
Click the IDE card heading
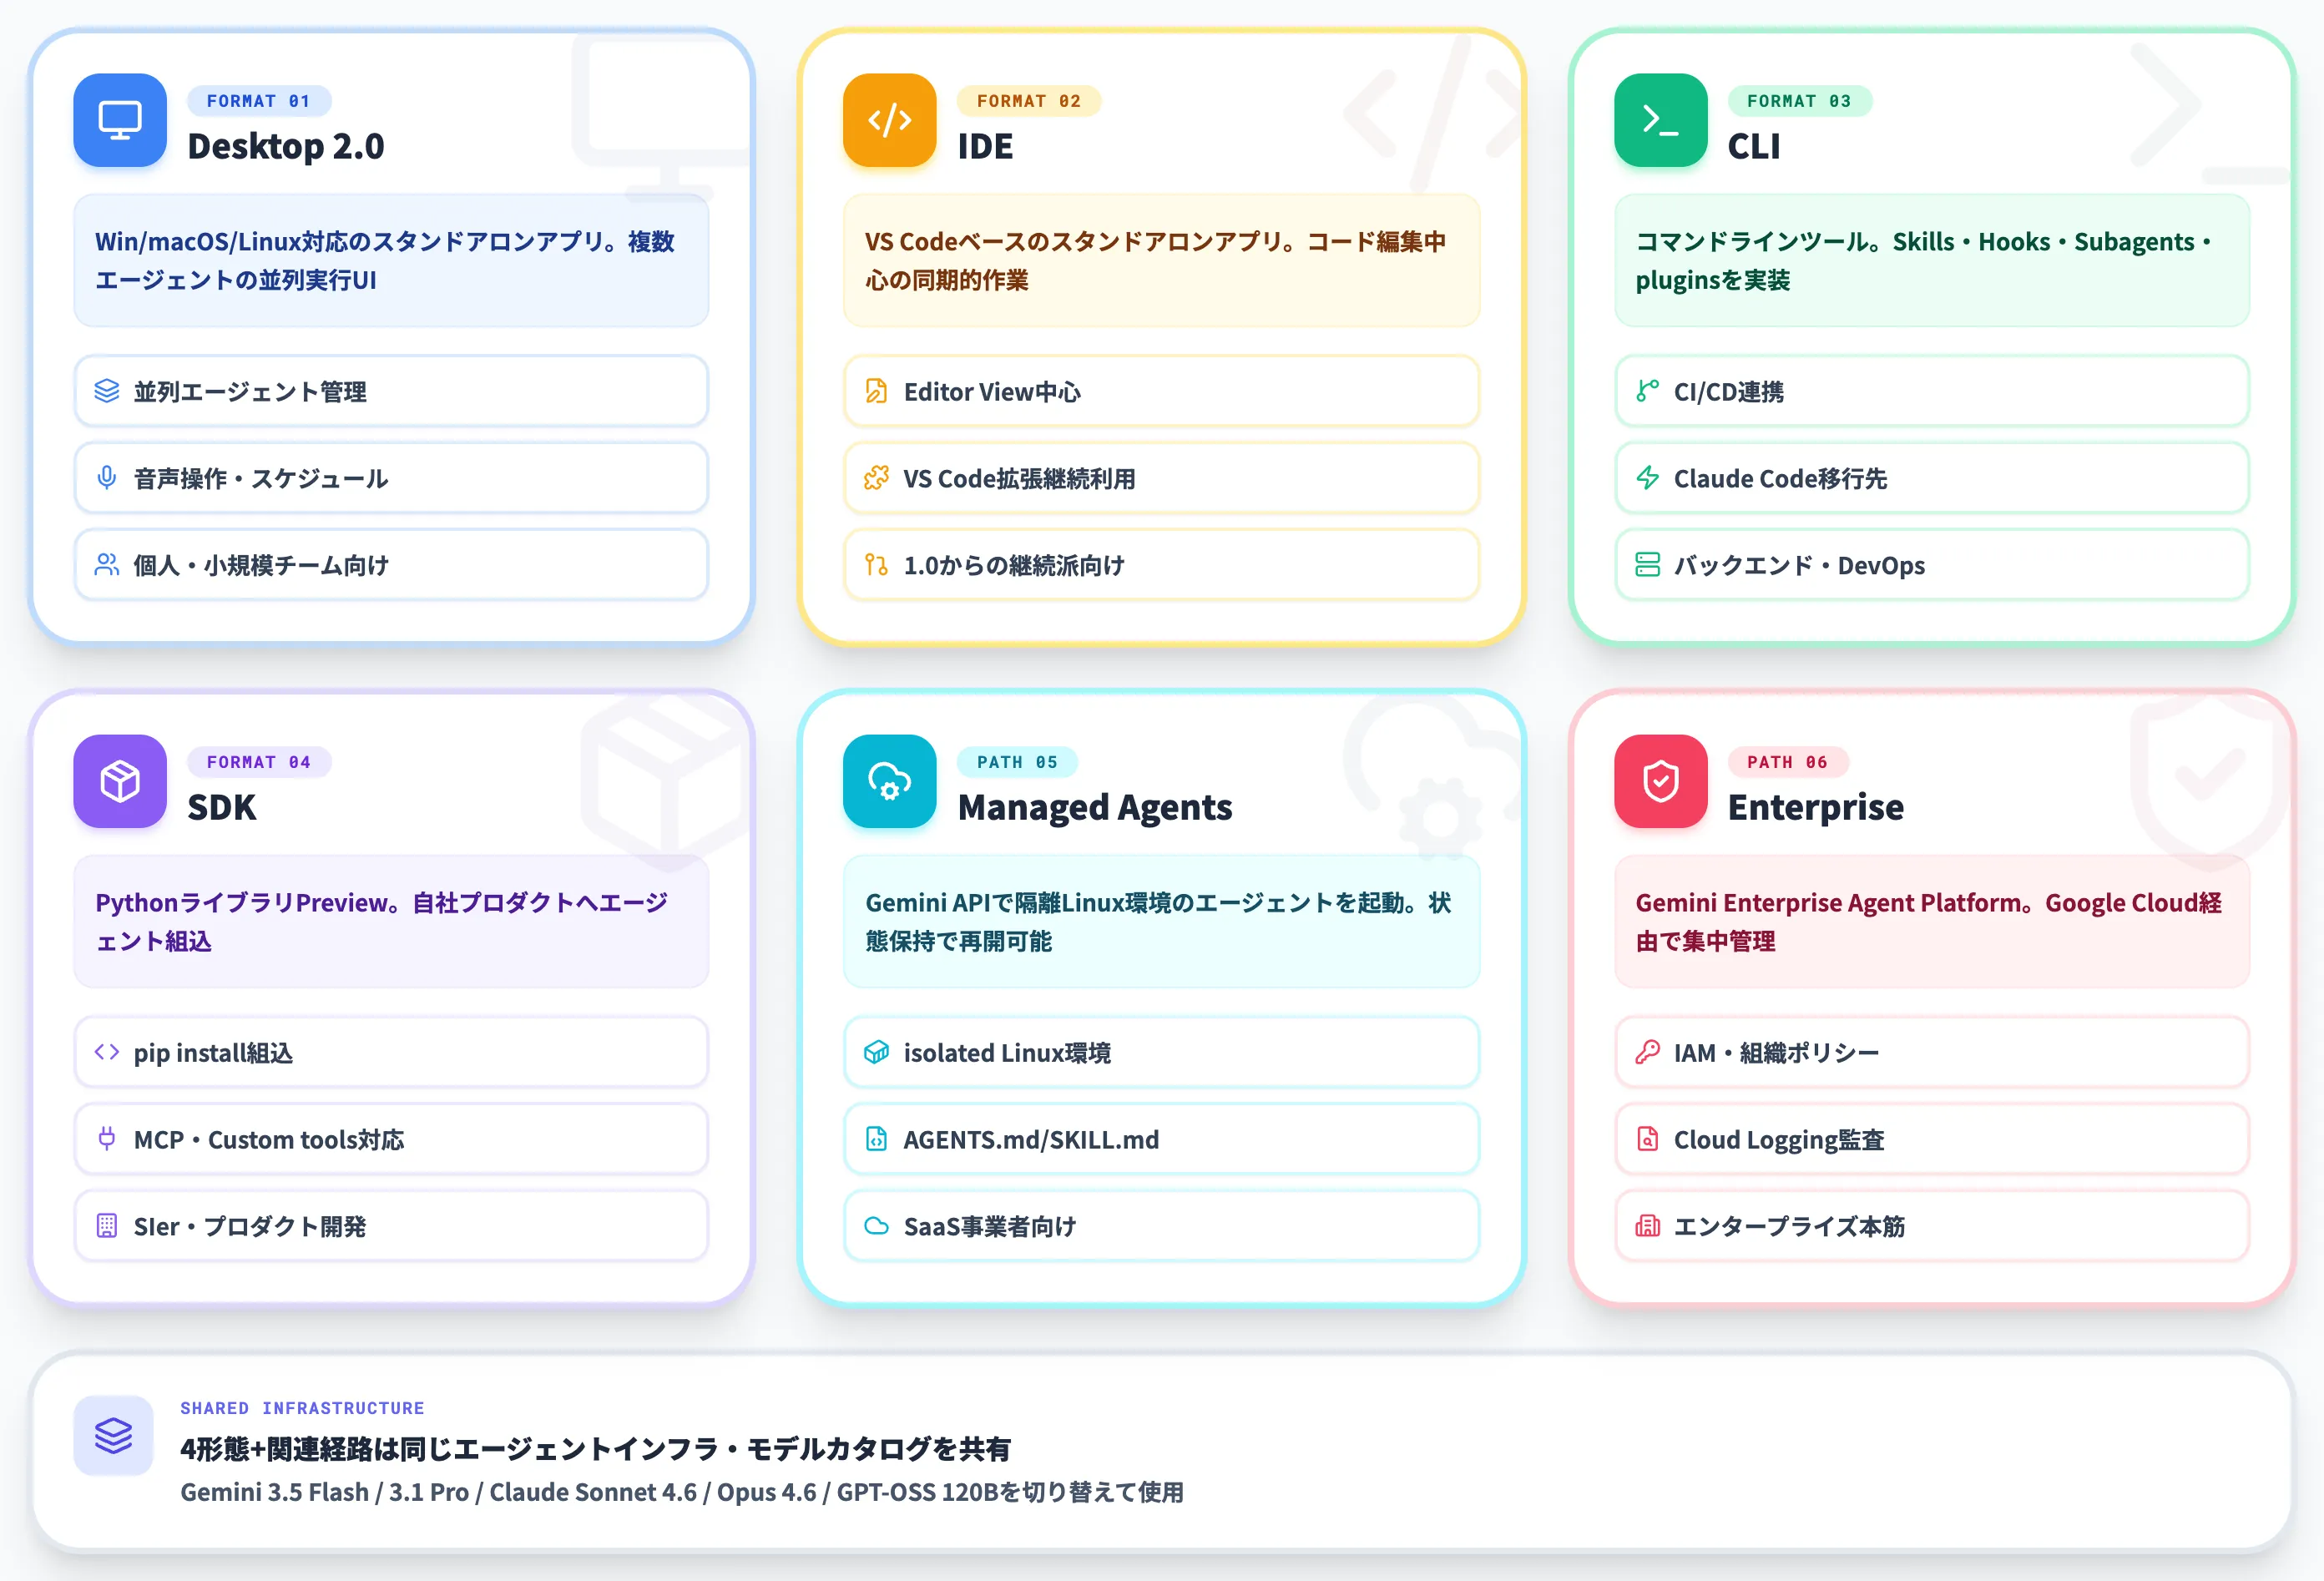[x=985, y=146]
